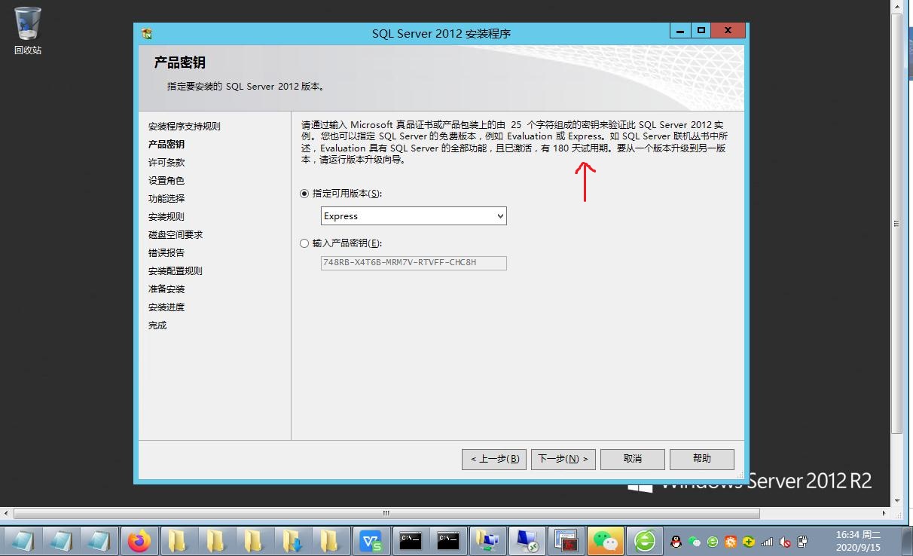913x556 pixels.
Task: Open the Recycle Bin on desktop
Action: 28,30
